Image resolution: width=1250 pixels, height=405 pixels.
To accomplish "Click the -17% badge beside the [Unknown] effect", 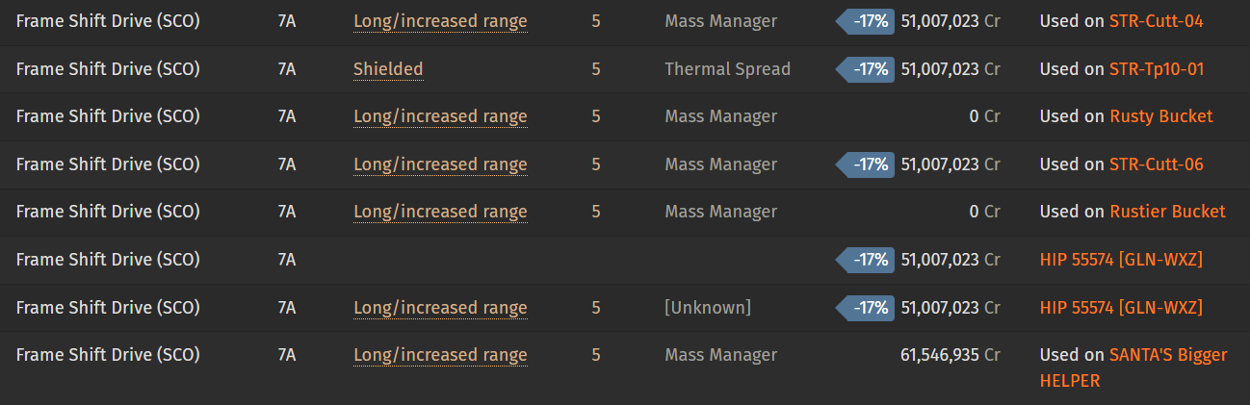I will pyautogui.click(x=865, y=308).
